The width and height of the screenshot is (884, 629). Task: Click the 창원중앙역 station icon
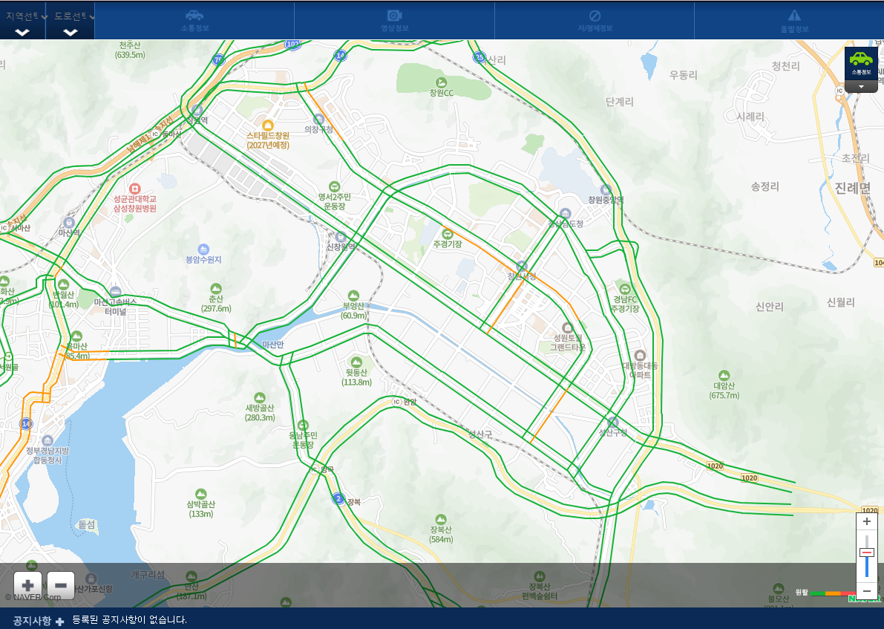coord(606,189)
